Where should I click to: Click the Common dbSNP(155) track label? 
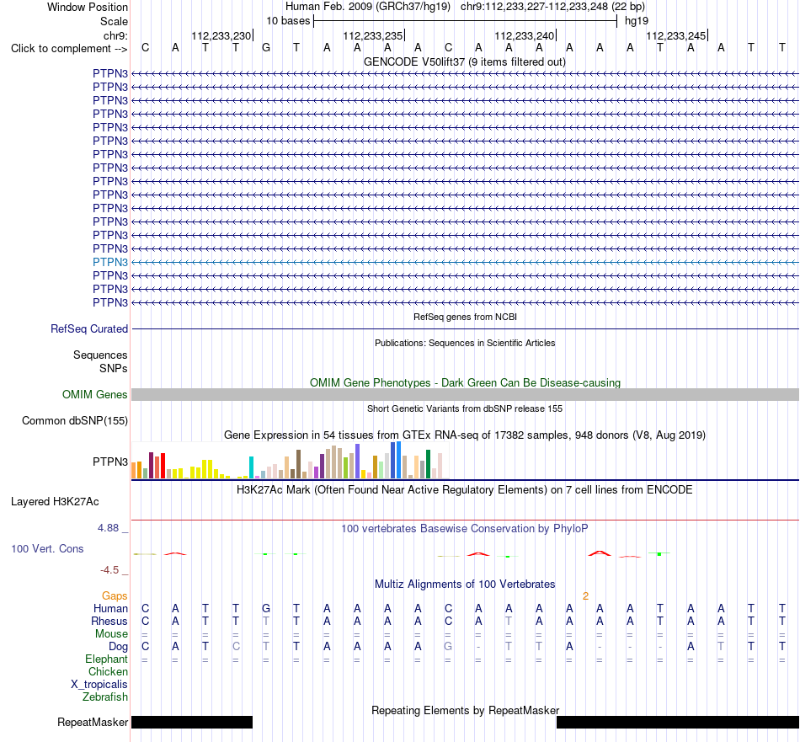(74, 421)
